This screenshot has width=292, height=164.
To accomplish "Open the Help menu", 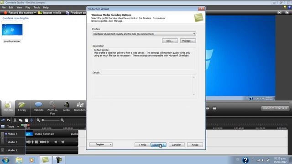I will [46, 7].
